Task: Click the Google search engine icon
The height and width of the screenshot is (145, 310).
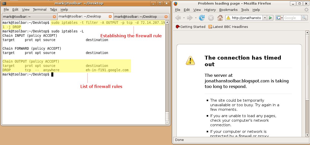Action: pyautogui.click(x=279, y=18)
